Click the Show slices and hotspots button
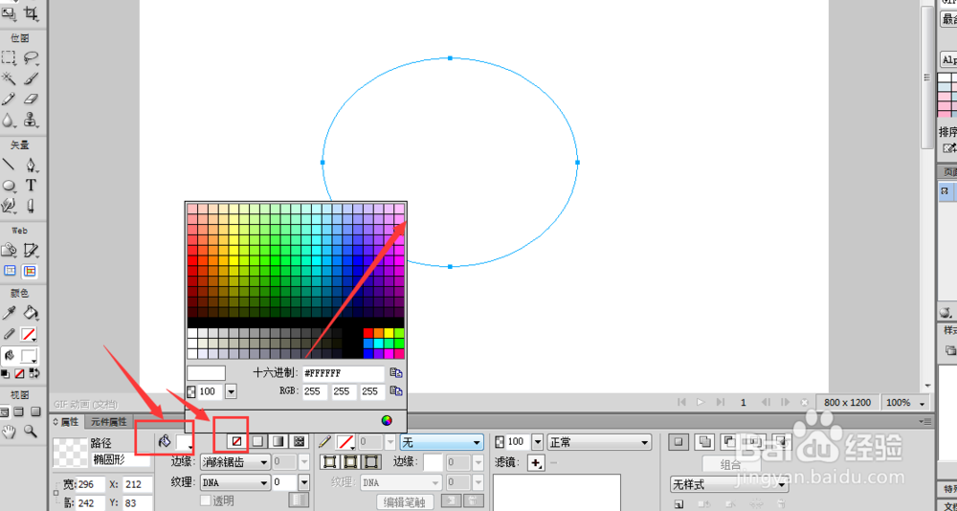 click(30, 271)
